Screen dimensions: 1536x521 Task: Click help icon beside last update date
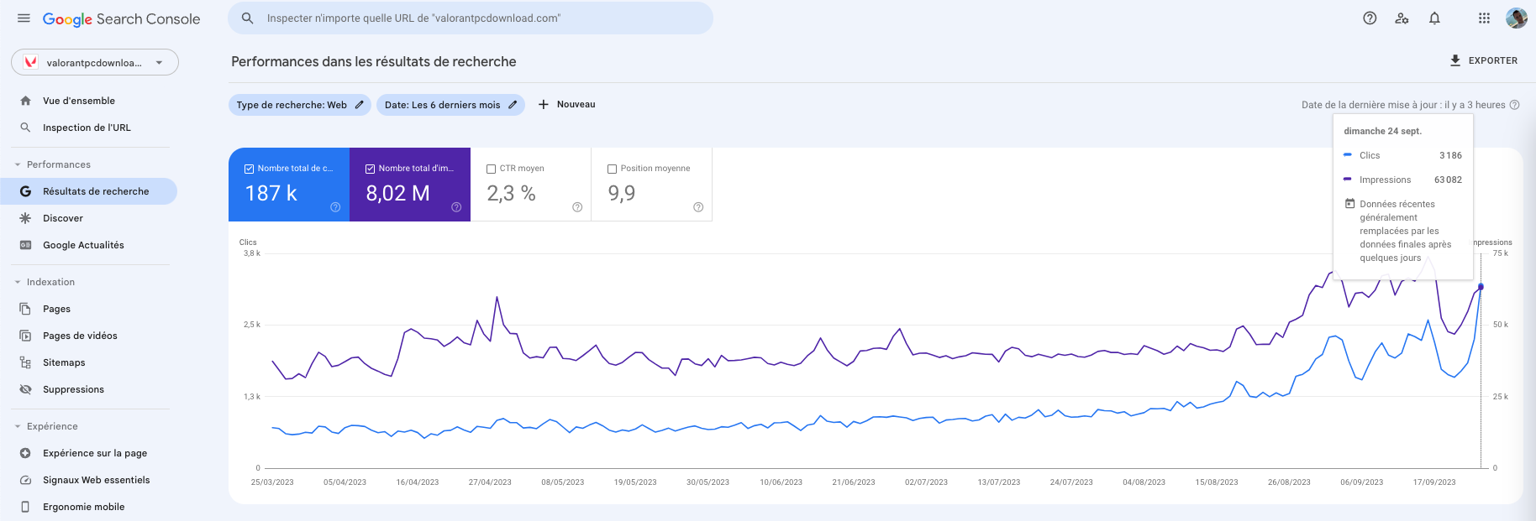click(1514, 105)
